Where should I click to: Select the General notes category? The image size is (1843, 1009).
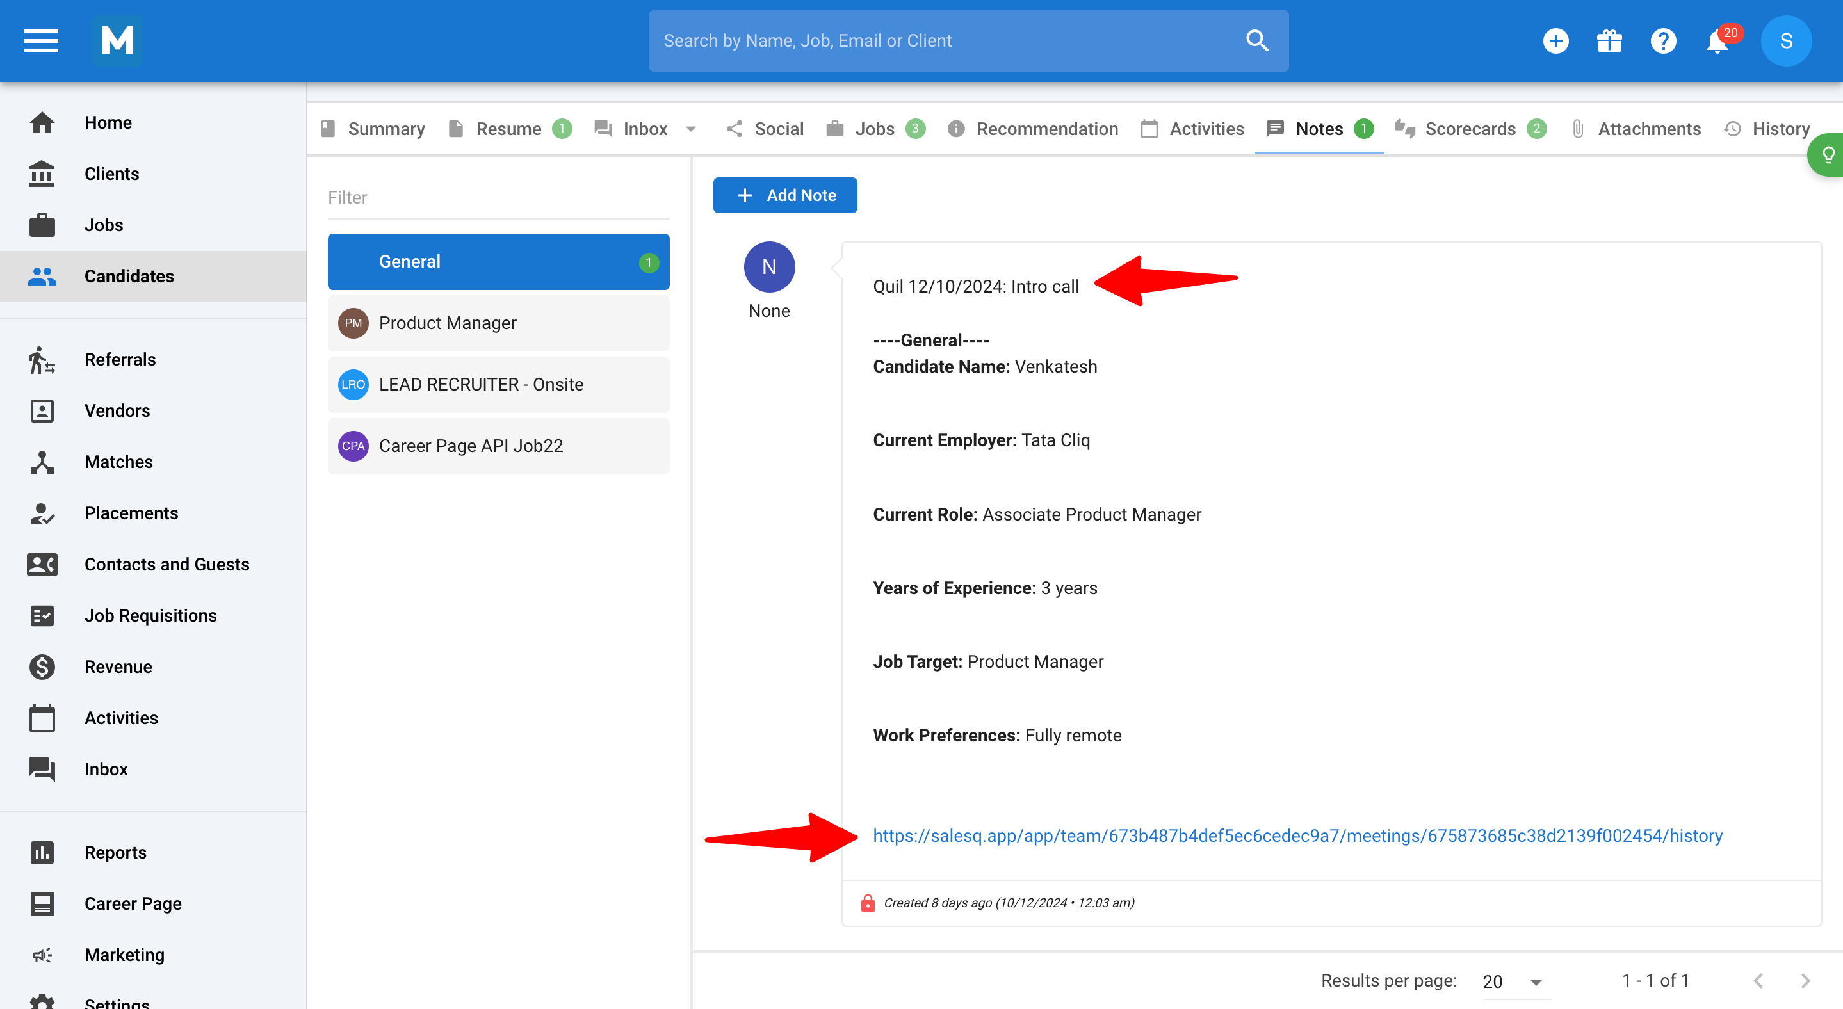[499, 262]
